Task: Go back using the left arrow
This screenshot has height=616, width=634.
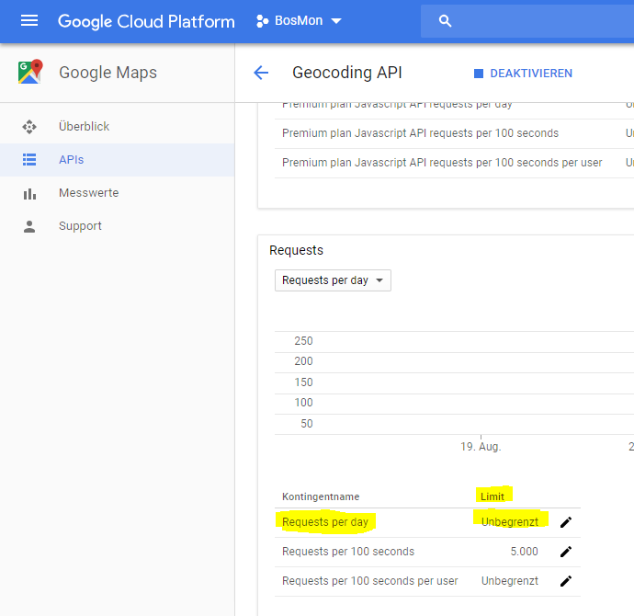Action: [x=261, y=73]
